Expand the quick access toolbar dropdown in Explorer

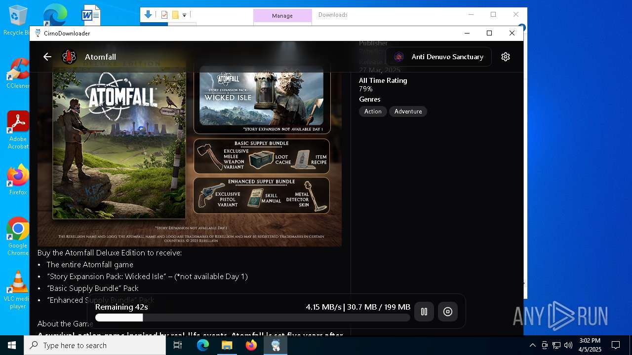[x=184, y=15]
